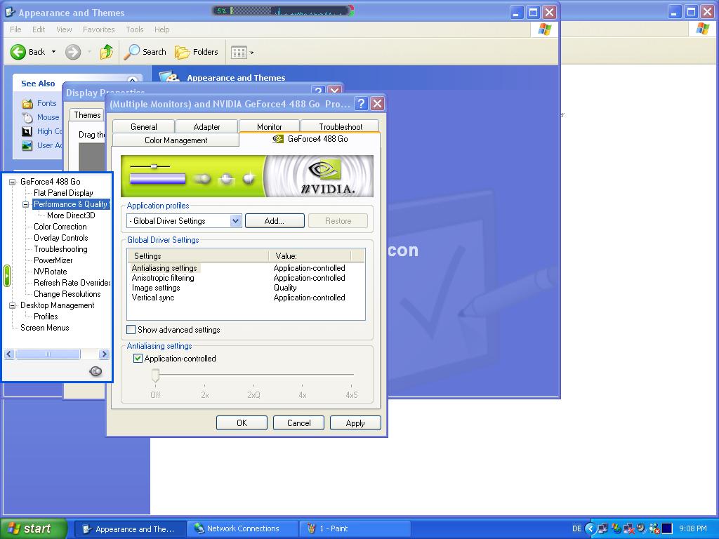The width and height of the screenshot is (719, 539).
Task: Open the Troubleshoot tab
Action: 341,126
